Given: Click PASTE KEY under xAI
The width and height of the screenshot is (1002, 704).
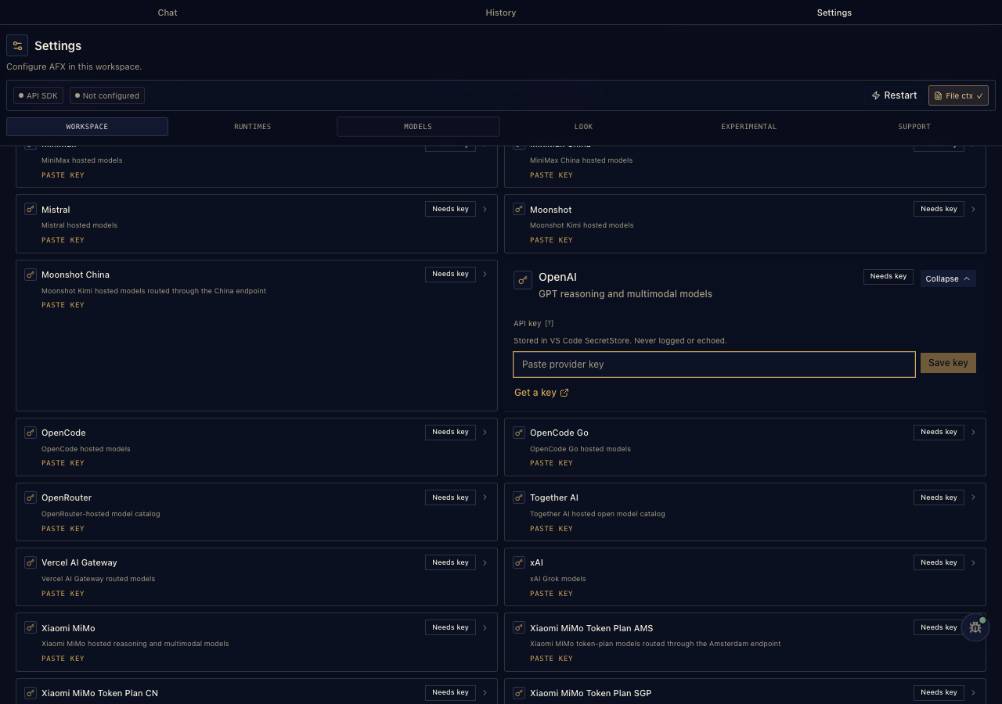Looking at the screenshot, I should coord(551,594).
